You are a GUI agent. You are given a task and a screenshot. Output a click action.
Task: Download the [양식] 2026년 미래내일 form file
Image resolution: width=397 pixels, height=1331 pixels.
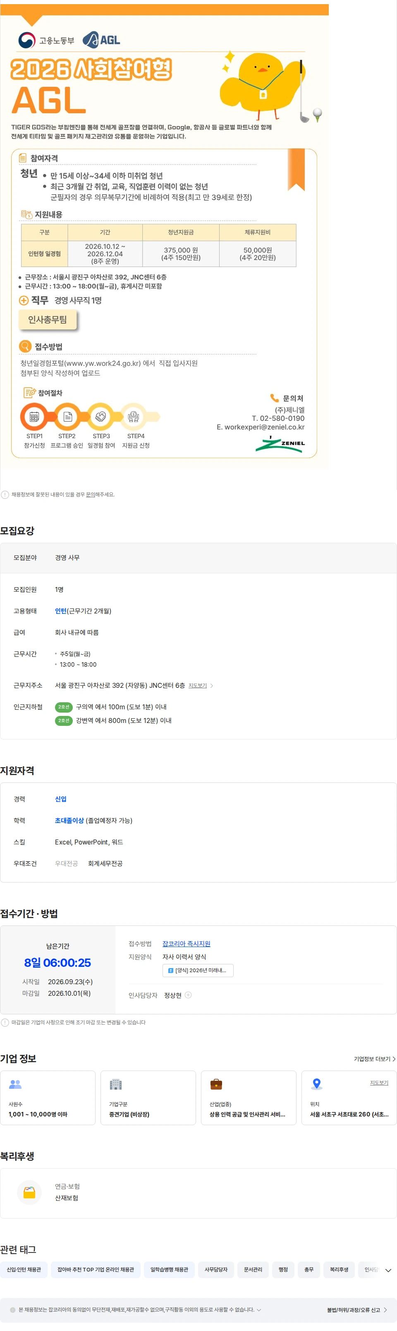pos(198,971)
